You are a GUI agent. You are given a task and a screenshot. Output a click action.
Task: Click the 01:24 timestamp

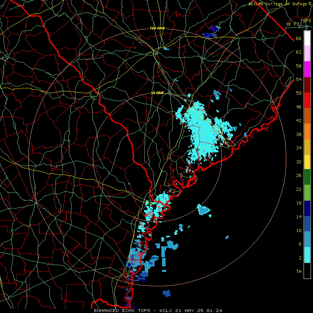click(214, 311)
